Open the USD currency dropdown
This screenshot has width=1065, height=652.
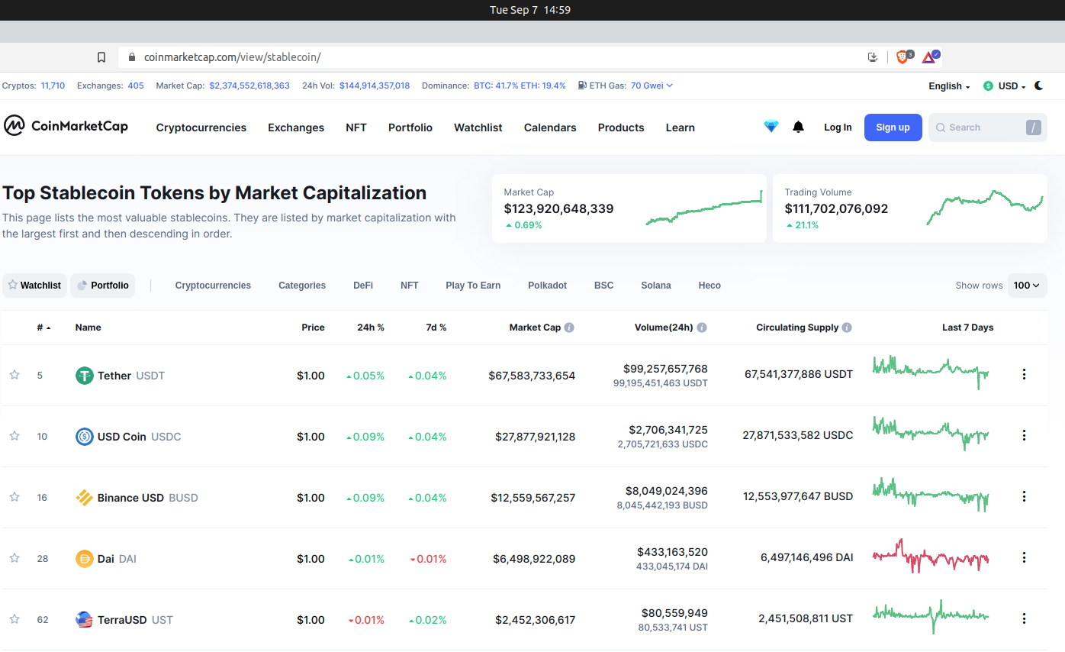1005,86
